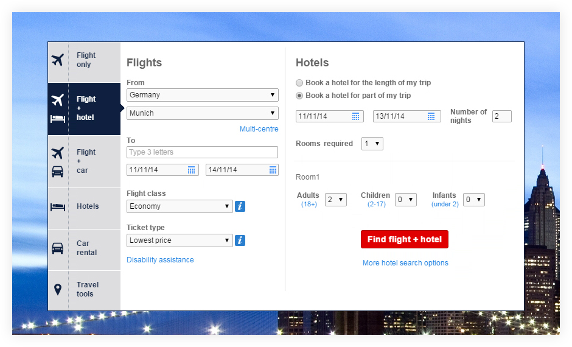Open the Adults count dropdown

[x=336, y=200]
